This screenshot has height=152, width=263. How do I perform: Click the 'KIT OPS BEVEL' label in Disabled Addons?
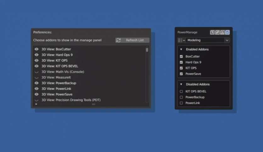pyautogui.click(x=196, y=91)
